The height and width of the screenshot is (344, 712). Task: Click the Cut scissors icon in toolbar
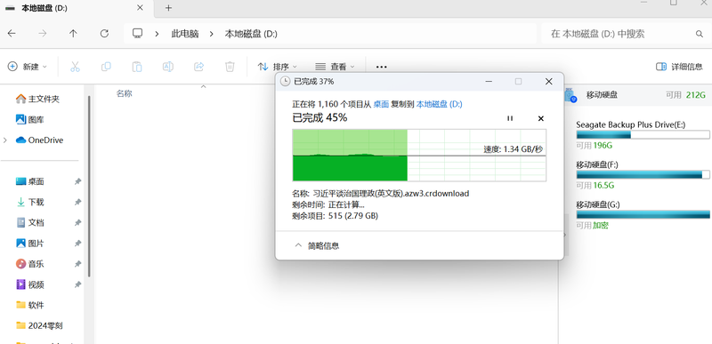[75, 67]
